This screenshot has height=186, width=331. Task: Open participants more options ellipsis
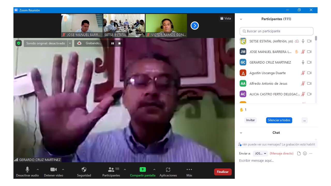pyautogui.click(x=304, y=120)
